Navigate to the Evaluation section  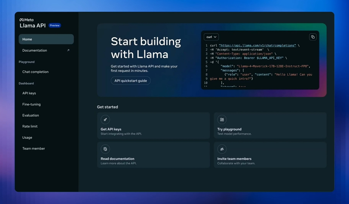click(x=31, y=115)
